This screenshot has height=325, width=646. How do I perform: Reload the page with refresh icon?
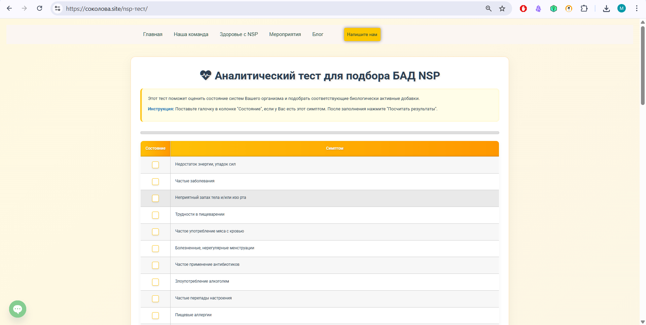tap(39, 8)
